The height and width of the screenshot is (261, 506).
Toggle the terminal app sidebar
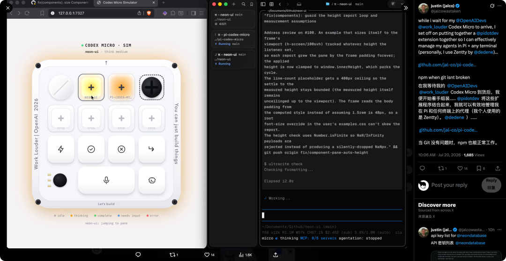263,4
